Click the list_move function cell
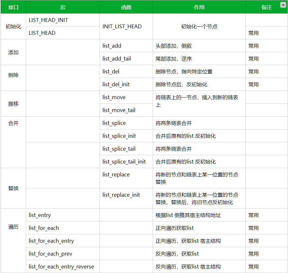Image resolution: width=288 pixels, height=273 pixels. point(126,97)
